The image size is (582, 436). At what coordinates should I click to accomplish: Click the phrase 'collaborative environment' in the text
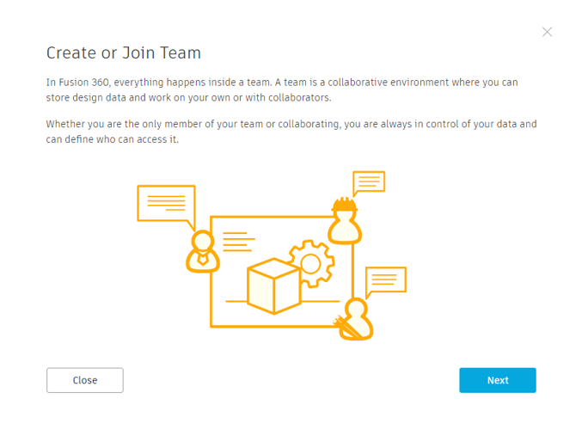388,82
